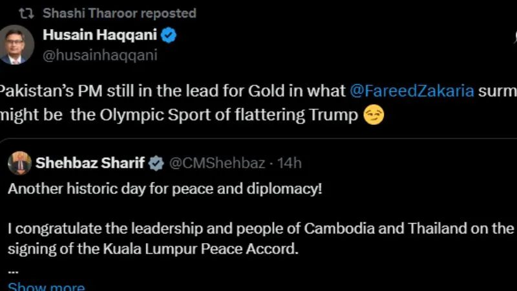The image size is (517, 291).
Task: Expand quoted post with Show more
Action: click(x=45, y=286)
